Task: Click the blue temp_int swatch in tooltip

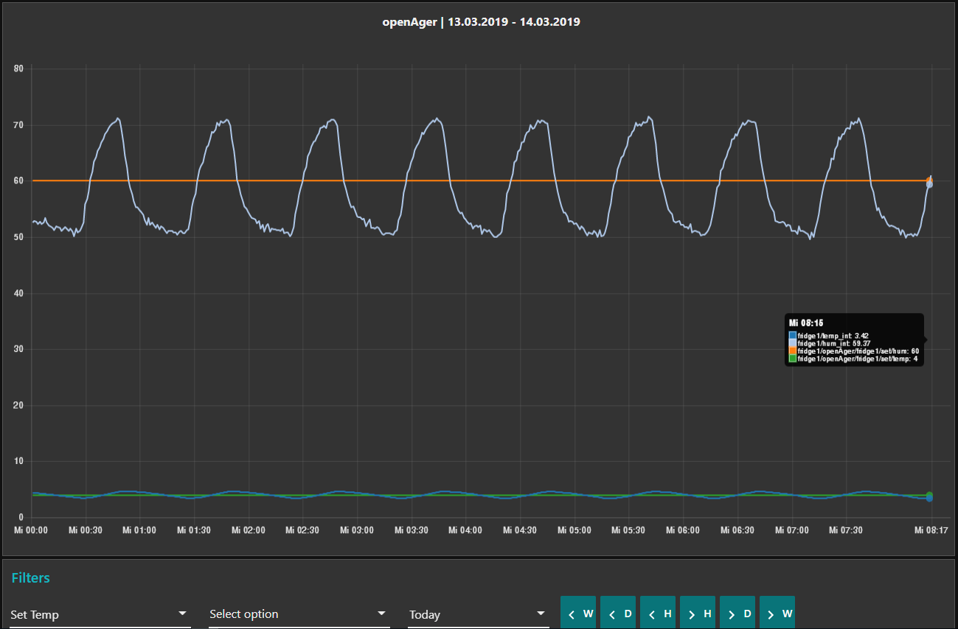Action: pos(793,336)
